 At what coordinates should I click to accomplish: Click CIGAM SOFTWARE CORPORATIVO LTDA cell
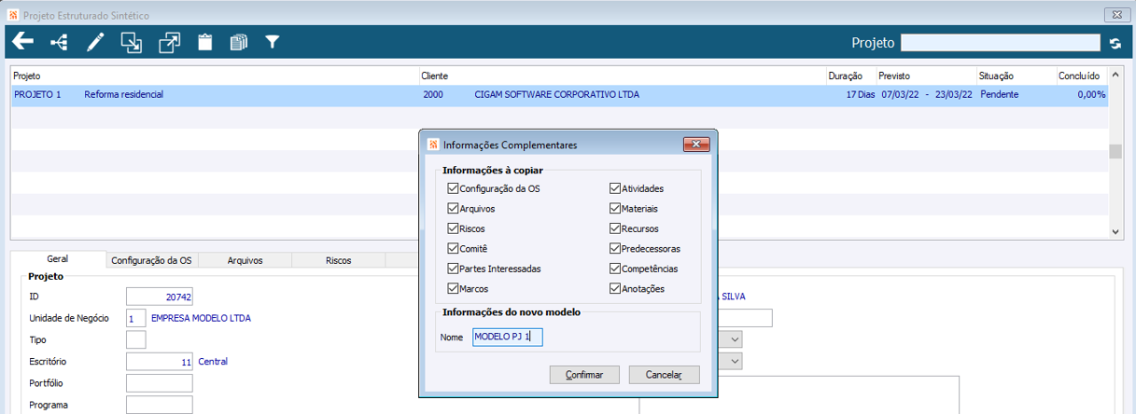tap(556, 94)
